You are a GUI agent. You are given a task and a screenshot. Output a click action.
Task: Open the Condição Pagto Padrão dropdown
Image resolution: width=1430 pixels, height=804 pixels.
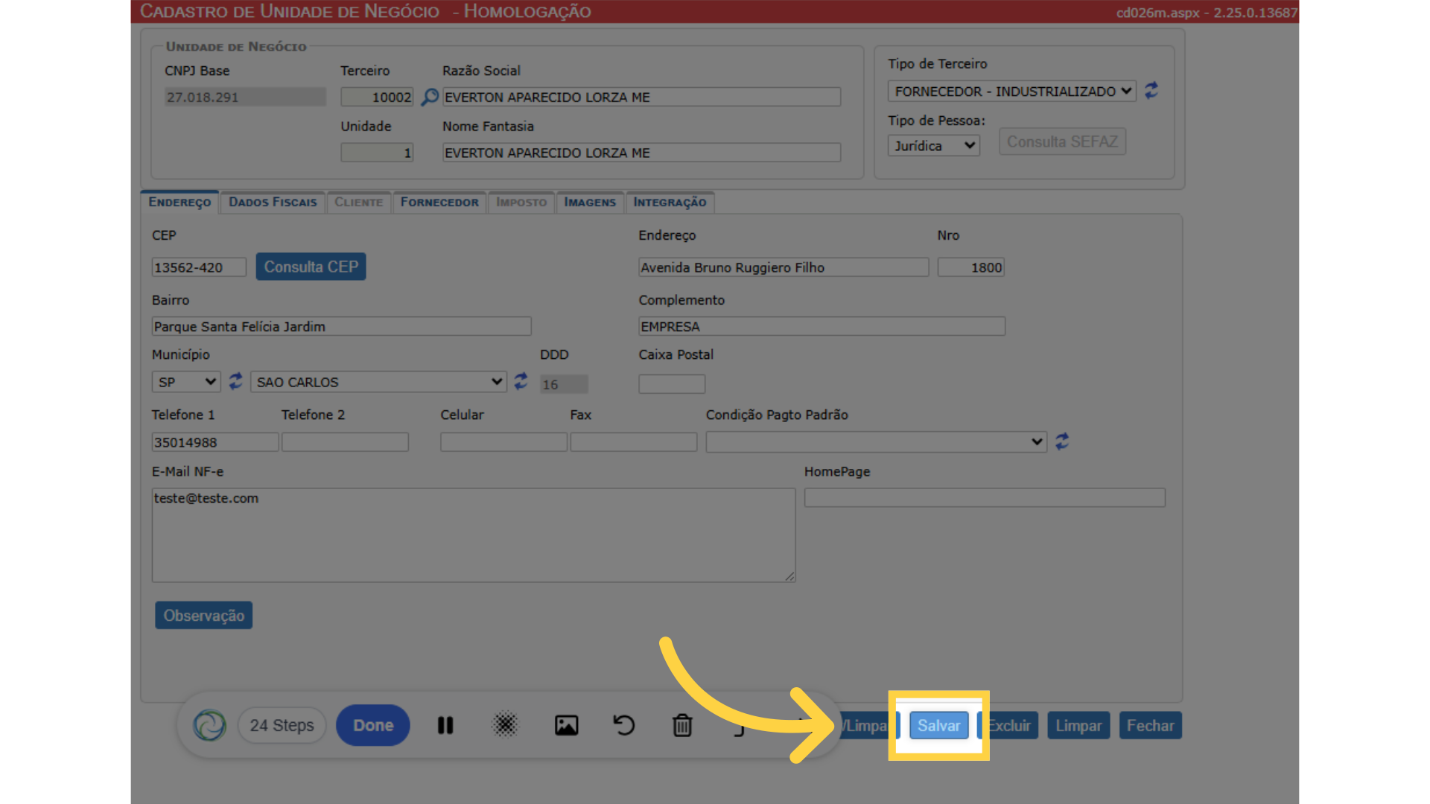[x=877, y=441]
